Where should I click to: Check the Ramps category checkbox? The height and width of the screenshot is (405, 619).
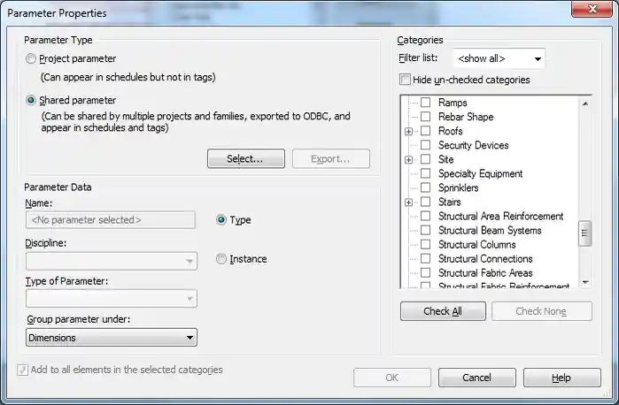pyautogui.click(x=426, y=103)
